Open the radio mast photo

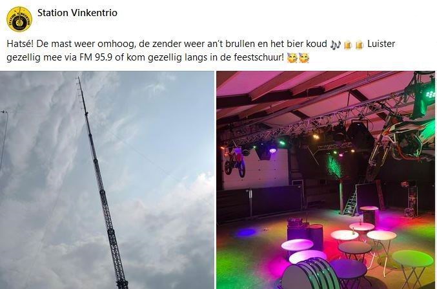(107, 180)
